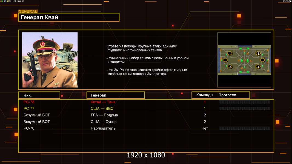
Task: Click start position 2 on the minimap
Action: (230, 66)
